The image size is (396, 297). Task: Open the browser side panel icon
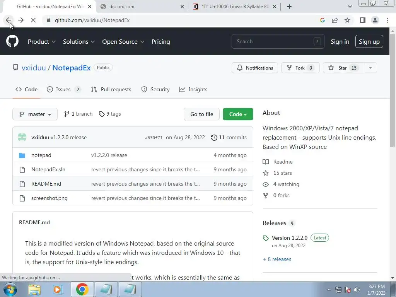(x=363, y=20)
